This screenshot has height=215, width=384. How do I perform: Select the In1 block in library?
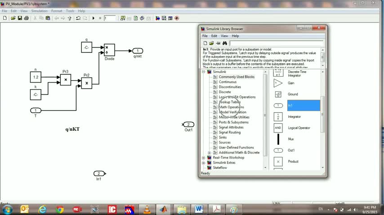304,105
